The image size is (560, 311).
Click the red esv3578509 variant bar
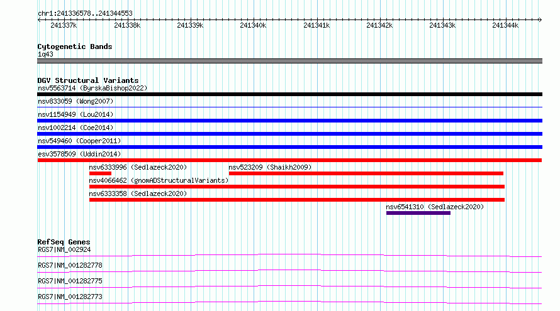(289, 160)
